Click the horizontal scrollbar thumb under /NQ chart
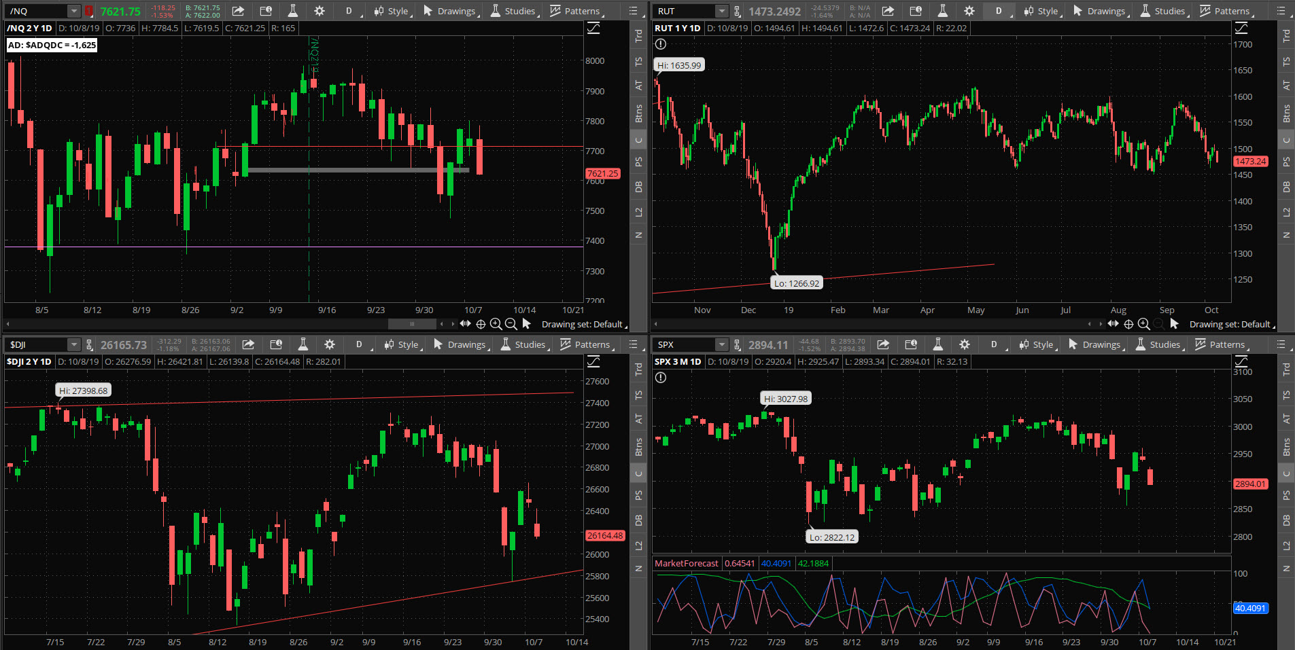 pos(412,324)
